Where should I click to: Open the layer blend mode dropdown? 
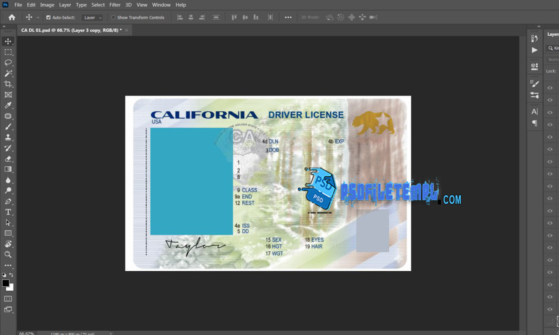pos(553,59)
